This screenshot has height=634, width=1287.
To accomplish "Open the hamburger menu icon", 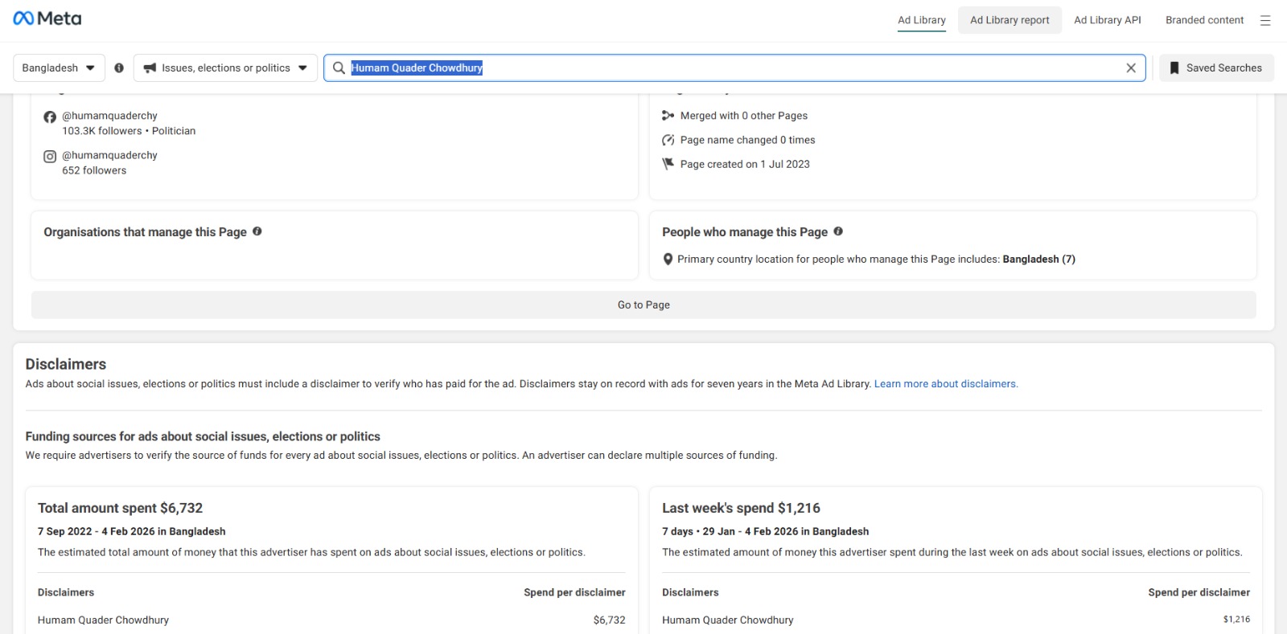I will pos(1265,21).
